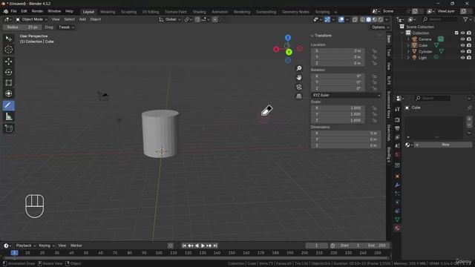Open the timeline Playback menu
Image resolution: width=475 pixels, height=267 pixels.
(x=25, y=245)
